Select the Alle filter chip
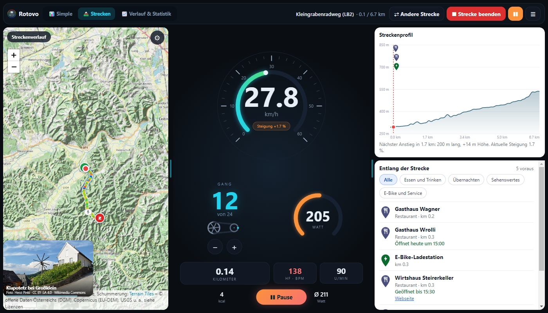This screenshot has height=313, width=548. click(388, 180)
